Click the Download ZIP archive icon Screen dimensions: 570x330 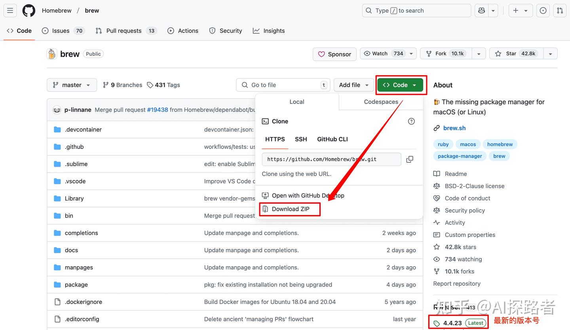265,209
